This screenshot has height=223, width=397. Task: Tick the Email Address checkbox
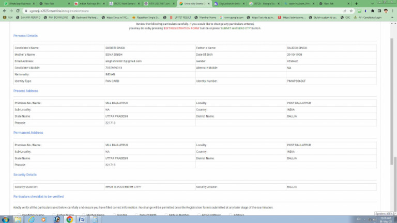point(198,215)
